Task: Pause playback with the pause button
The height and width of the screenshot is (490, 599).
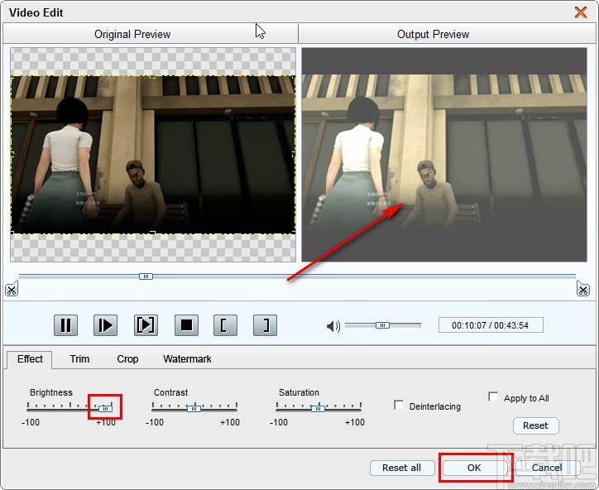Action: pyautogui.click(x=65, y=325)
